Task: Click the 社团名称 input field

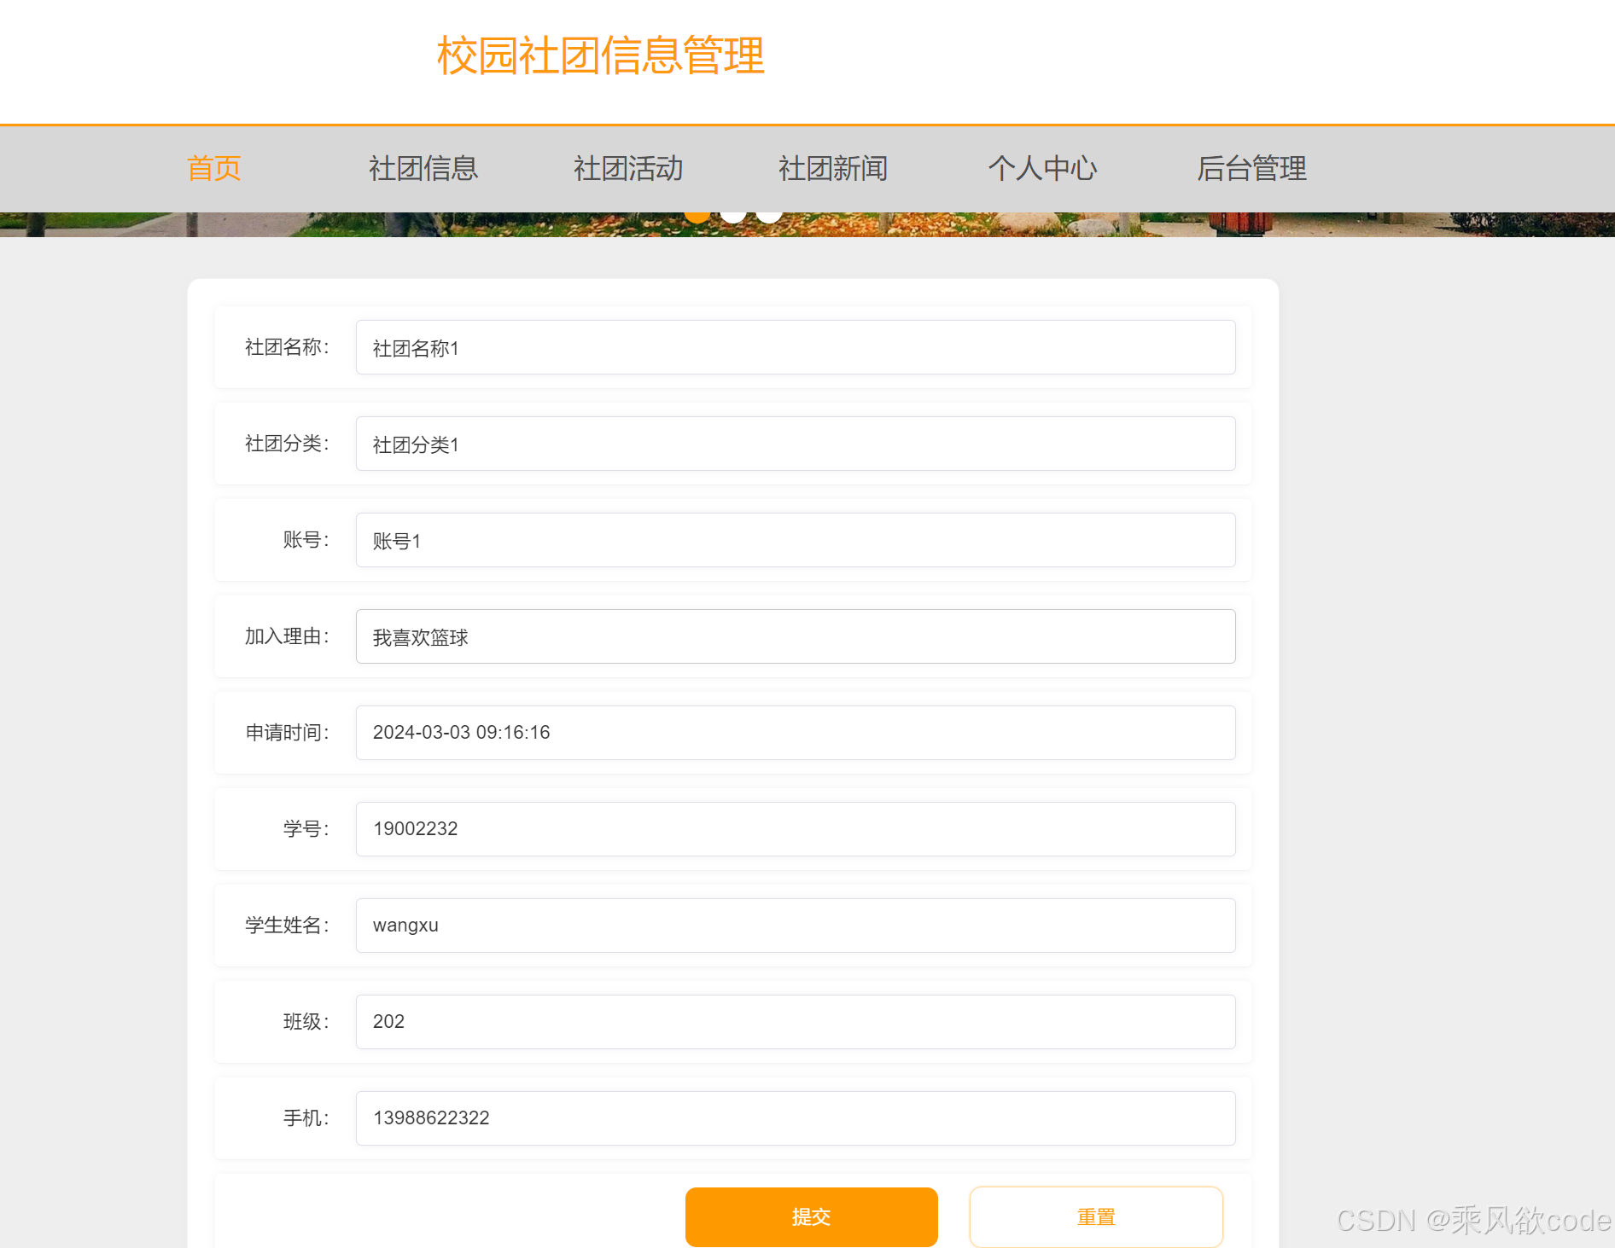Action: pyautogui.click(x=795, y=347)
